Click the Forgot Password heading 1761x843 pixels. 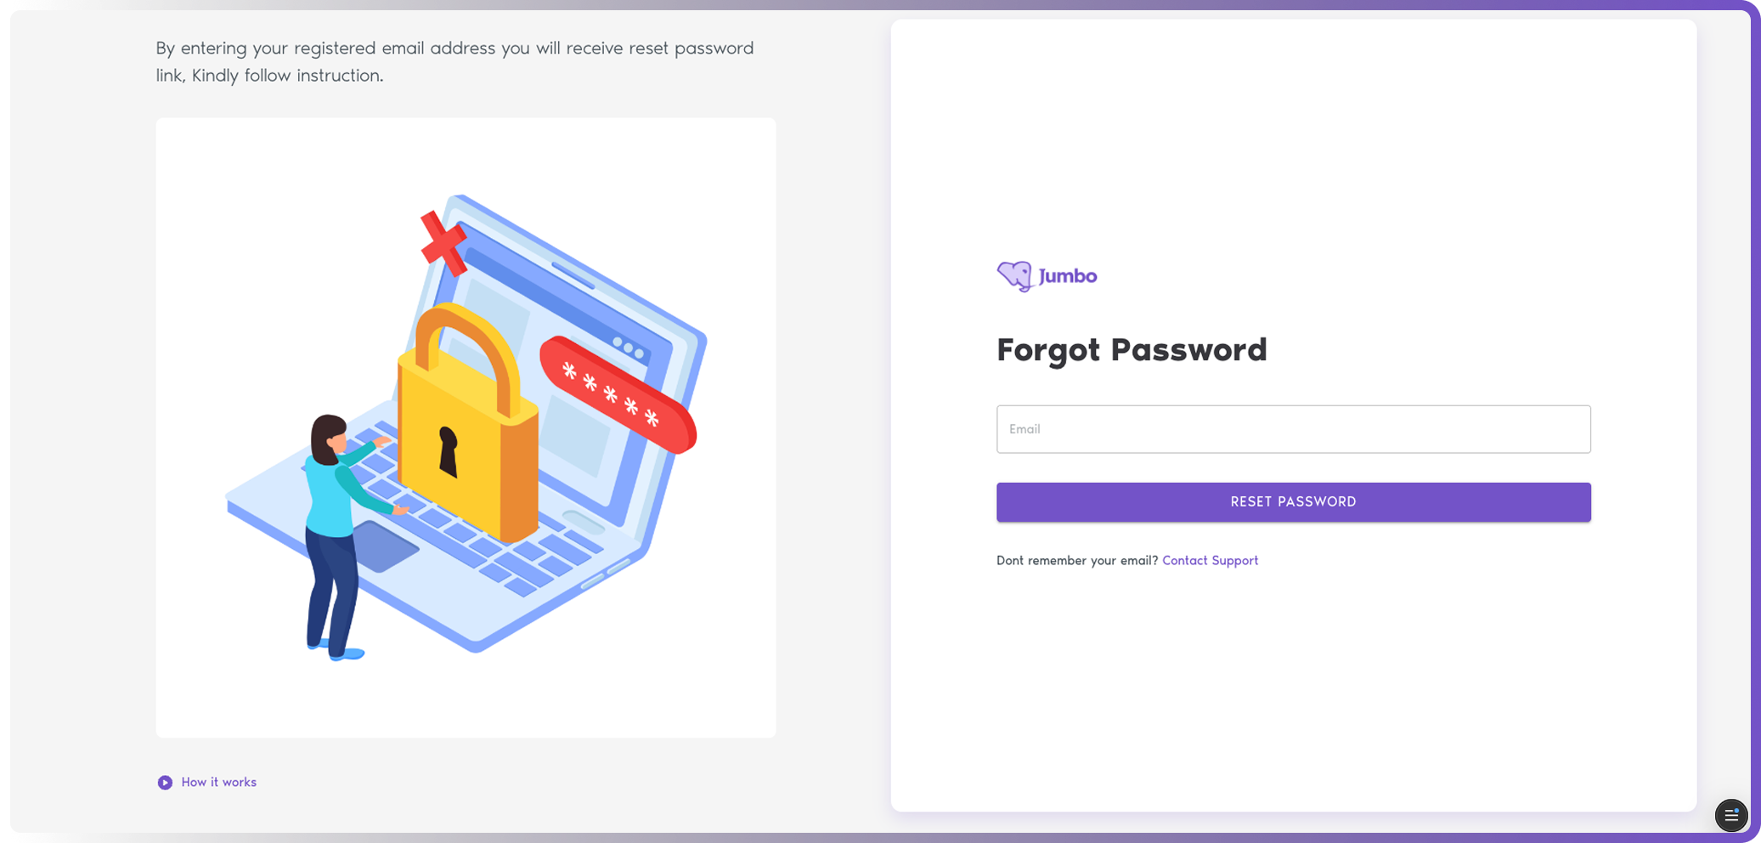pyautogui.click(x=1132, y=350)
